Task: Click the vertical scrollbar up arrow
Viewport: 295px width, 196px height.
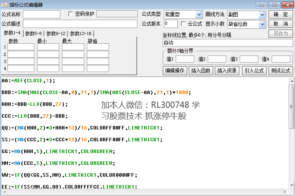Action: click(x=291, y=81)
